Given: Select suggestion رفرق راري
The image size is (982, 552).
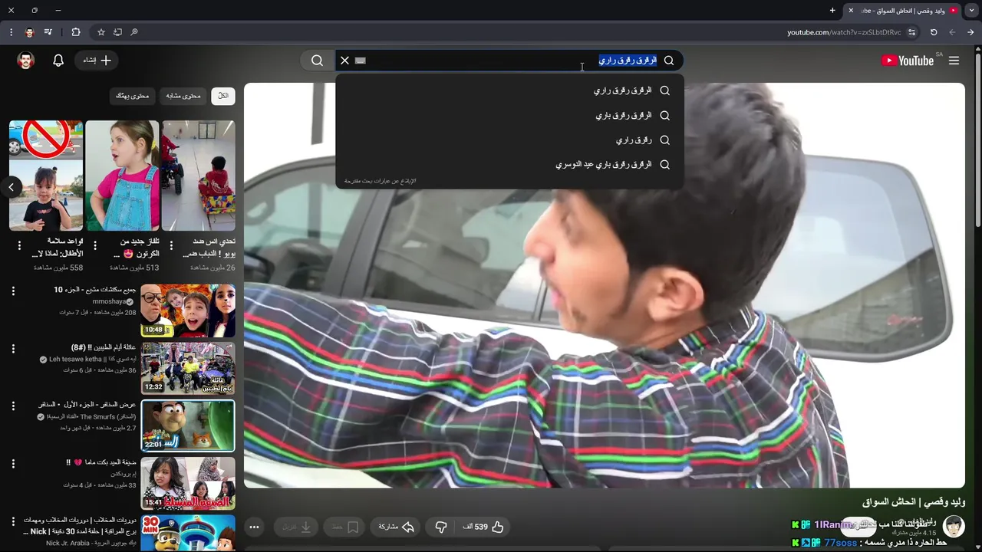Looking at the screenshot, I should (509, 140).
